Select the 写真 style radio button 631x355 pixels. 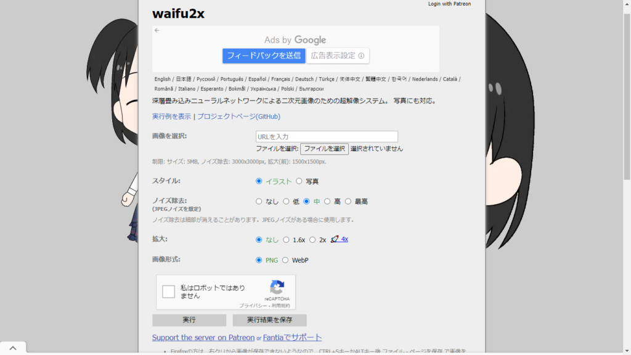click(299, 181)
